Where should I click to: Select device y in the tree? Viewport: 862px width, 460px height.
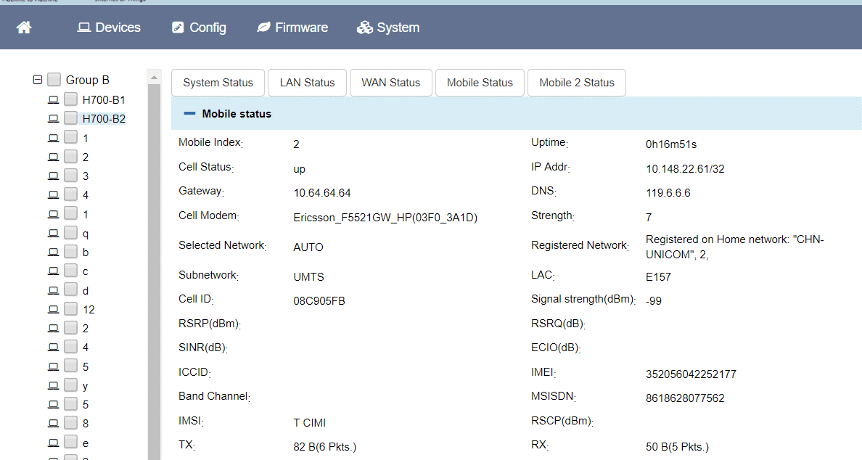point(86,385)
